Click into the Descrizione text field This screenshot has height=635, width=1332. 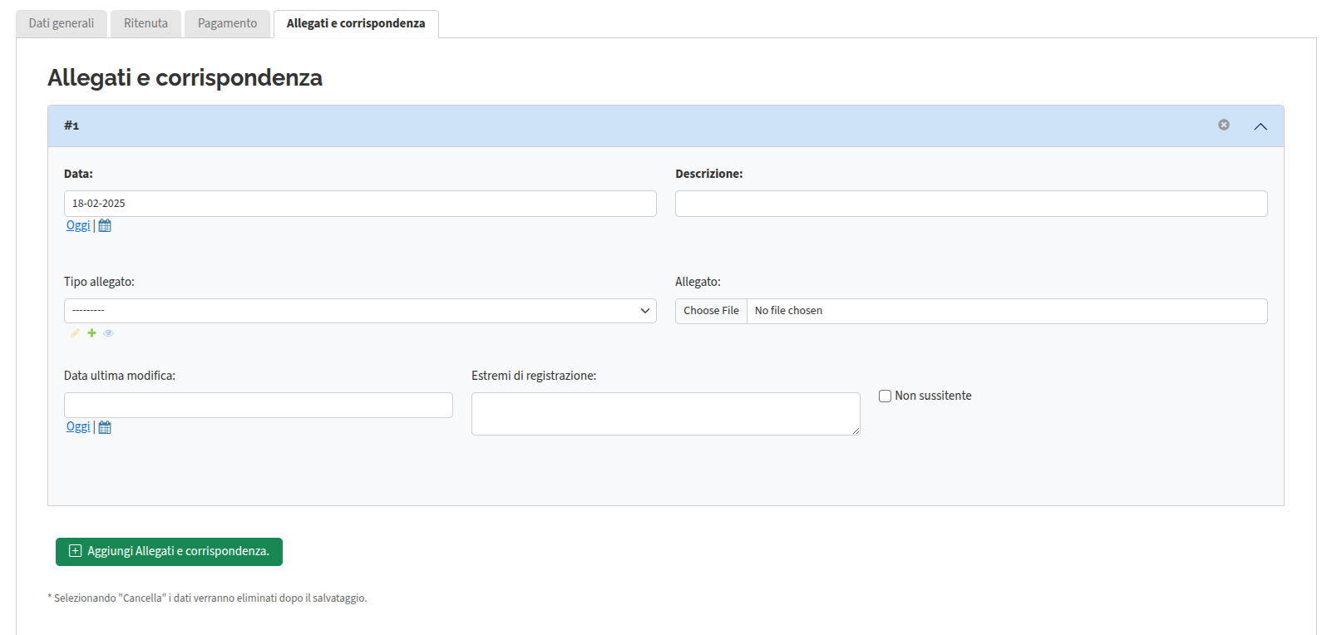click(971, 204)
